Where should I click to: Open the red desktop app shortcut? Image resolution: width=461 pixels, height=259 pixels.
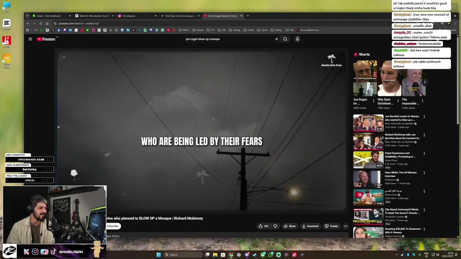tap(6, 42)
